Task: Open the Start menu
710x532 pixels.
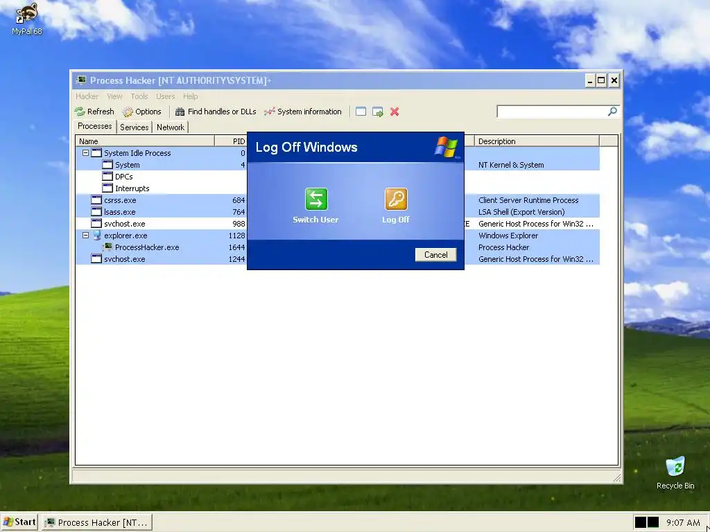Action: (19, 522)
